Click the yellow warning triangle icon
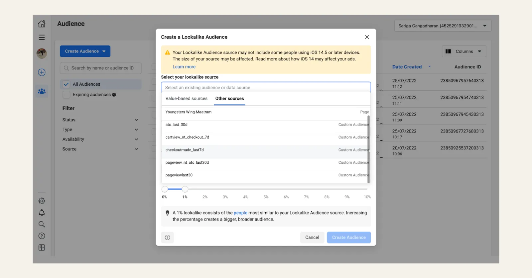Screen dimensions: 532x278 coord(168,52)
